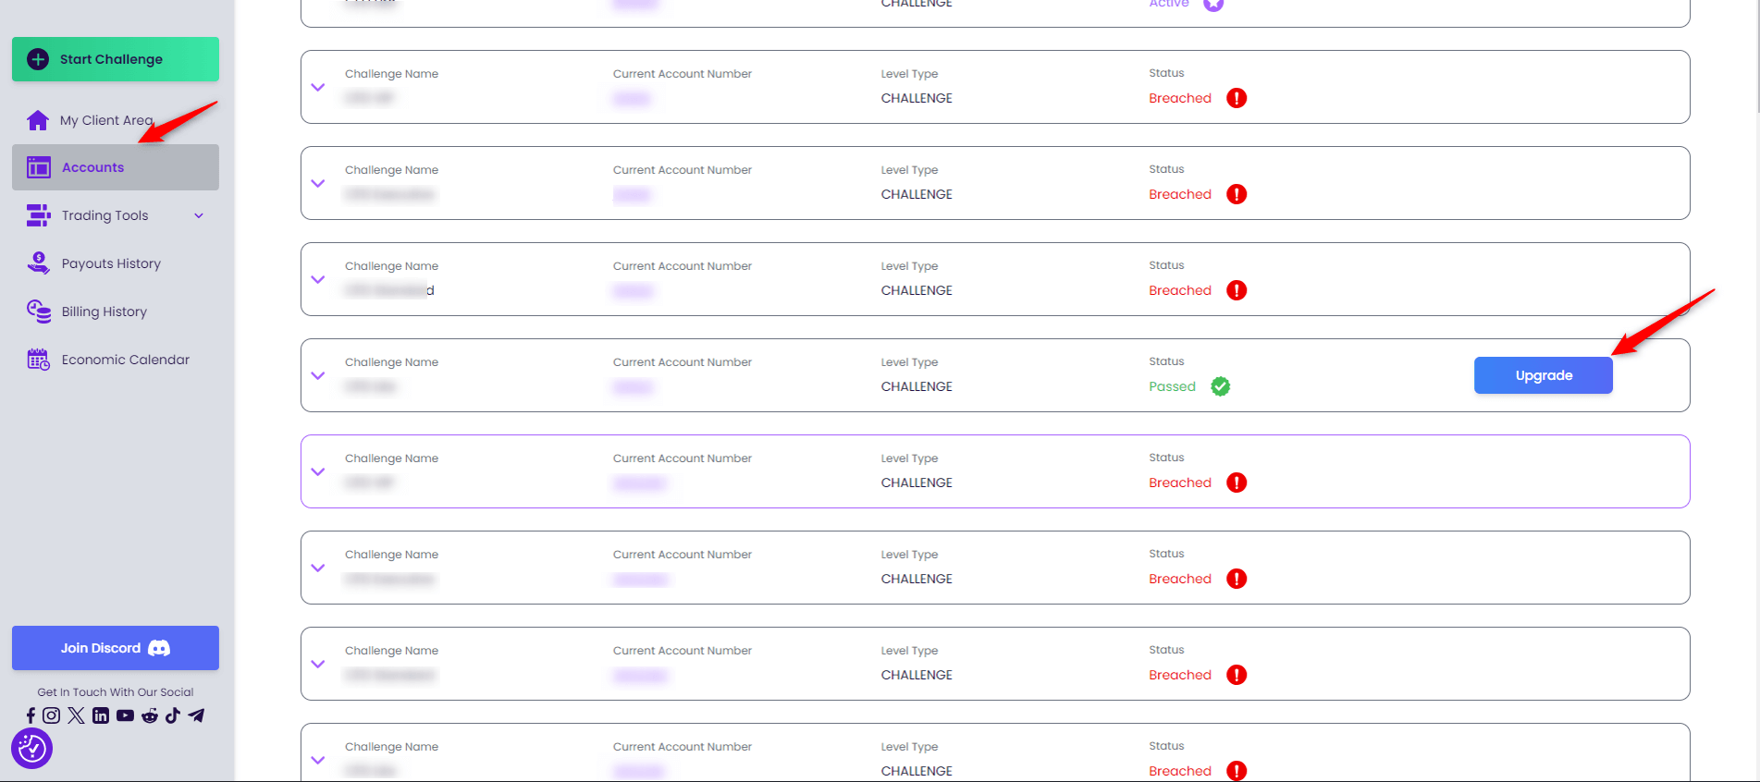This screenshot has height=782, width=1760.
Task: Open the Economic Calendar page
Action: 125,360
